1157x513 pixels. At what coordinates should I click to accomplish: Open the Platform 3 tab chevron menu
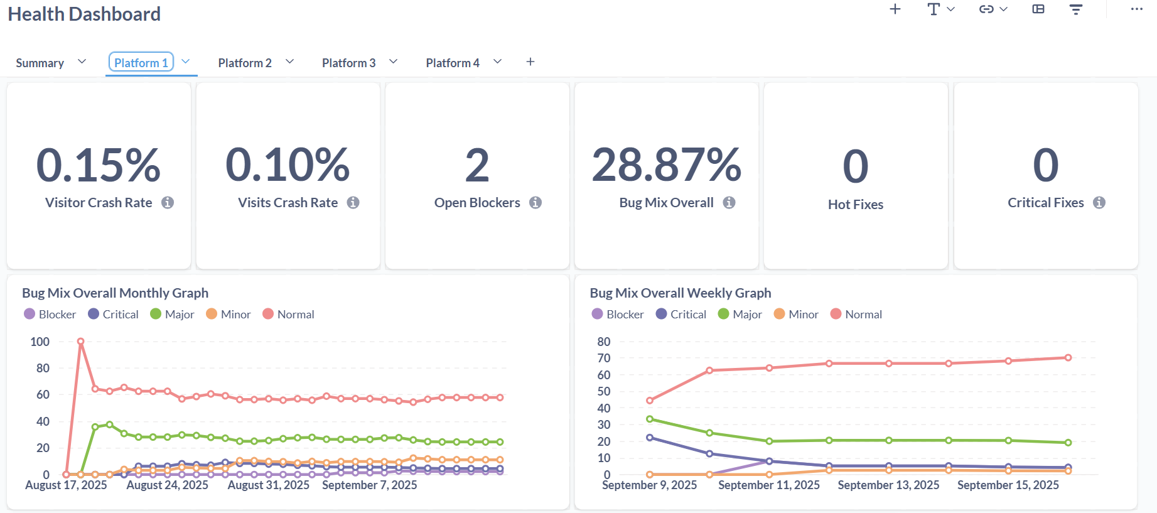click(x=394, y=62)
